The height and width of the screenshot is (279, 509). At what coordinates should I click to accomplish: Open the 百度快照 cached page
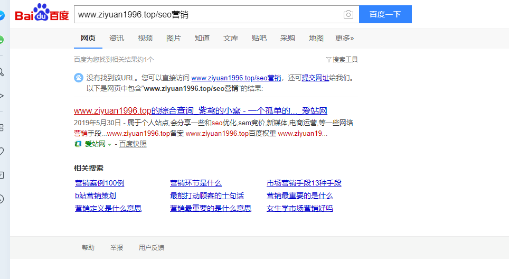(x=133, y=144)
